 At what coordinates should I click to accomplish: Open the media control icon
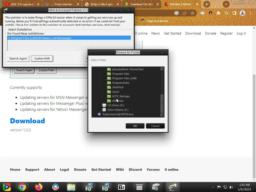tap(226, 13)
